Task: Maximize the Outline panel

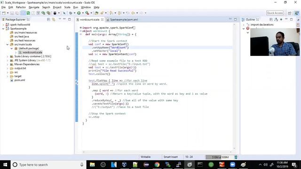Action: (292, 19)
